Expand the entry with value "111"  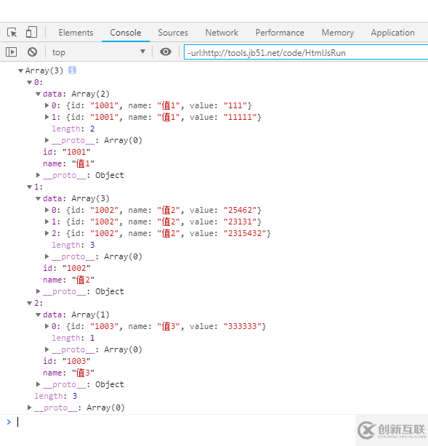47,105
